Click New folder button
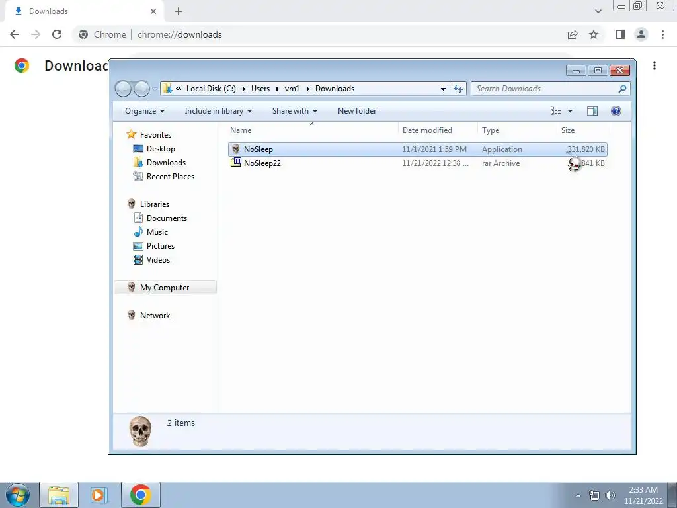Screen dimensions: 677x508 [357, 111]
